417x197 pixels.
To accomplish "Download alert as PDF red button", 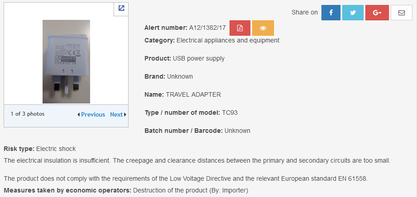I will tap(240, 28).
